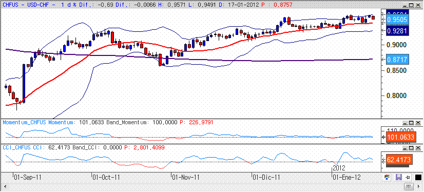Click the 01-Nov-11 date marker
Image resolution: width=424 pixels, height=192 pixels.
click(186, 177)
